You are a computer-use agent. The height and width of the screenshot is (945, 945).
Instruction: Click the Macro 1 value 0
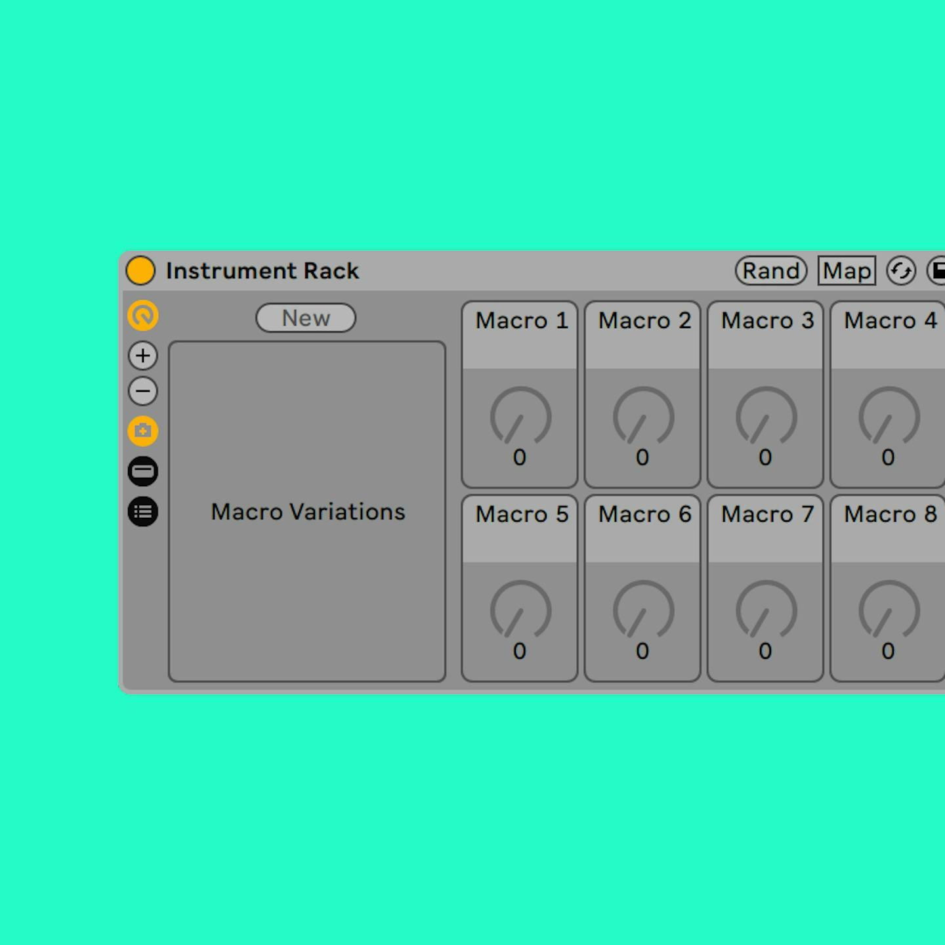point(519,457)
